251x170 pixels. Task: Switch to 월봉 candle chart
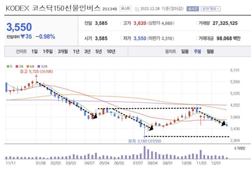210,51
